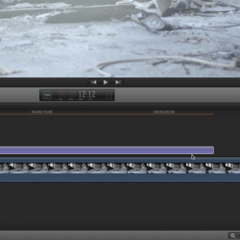Click the zoom out magnifier icon
The image size is (240, 240).
[233, 235]
